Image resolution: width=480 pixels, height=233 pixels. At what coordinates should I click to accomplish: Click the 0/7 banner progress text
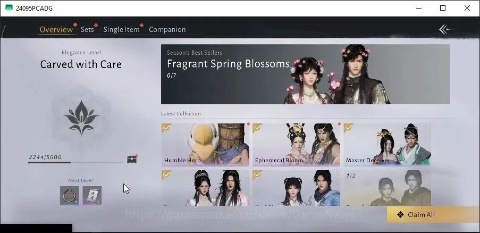(x=171, y=76)
